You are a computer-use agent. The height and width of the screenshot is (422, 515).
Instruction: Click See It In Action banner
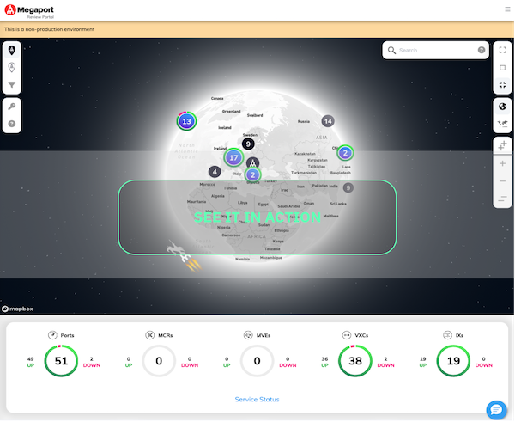(257, 217)
